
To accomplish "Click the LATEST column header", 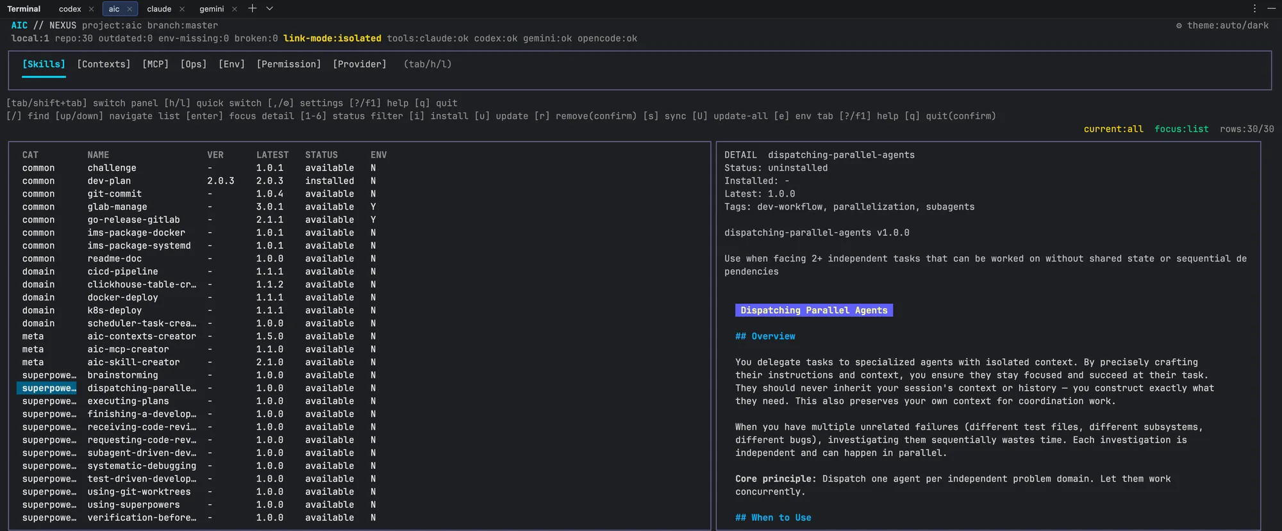I will [x=272, y=155].
